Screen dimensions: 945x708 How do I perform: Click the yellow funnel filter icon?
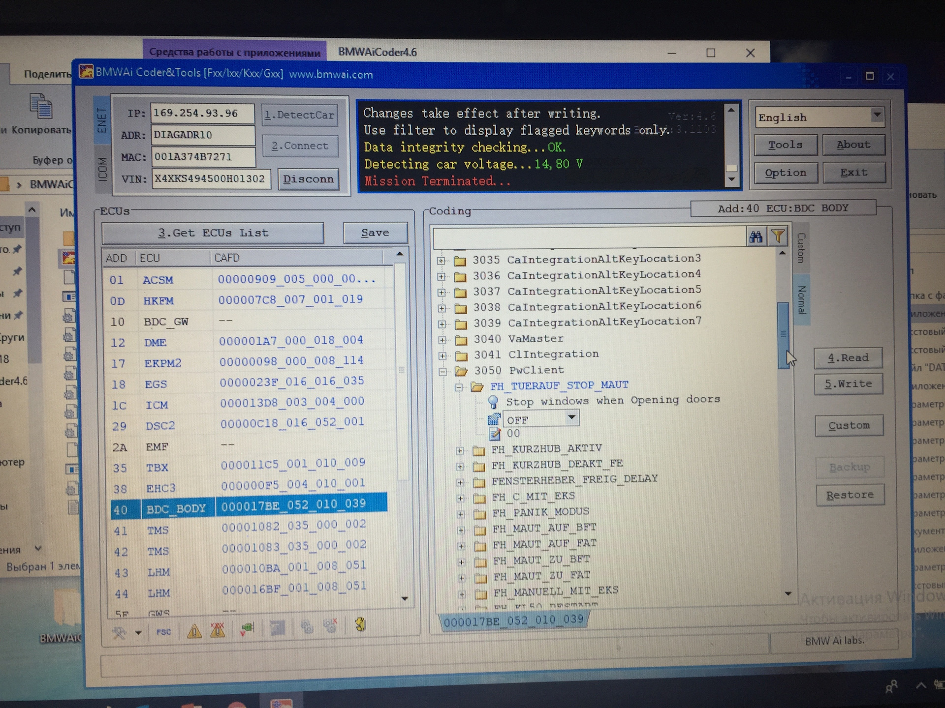click(x=778, y=237)
